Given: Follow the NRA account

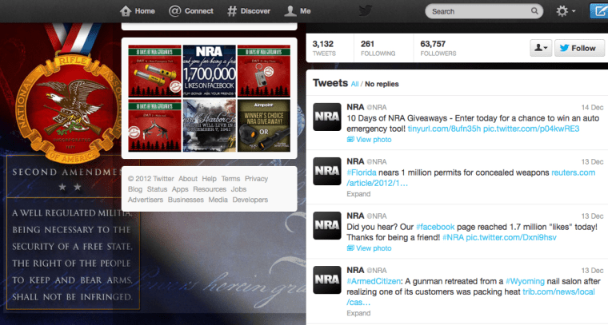Looking at the screenshot, I should coord(579,48).
